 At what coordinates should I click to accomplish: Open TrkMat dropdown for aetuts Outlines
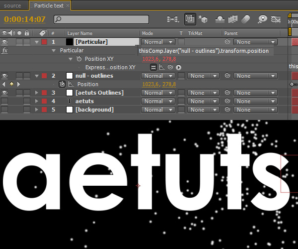[203, 93]
